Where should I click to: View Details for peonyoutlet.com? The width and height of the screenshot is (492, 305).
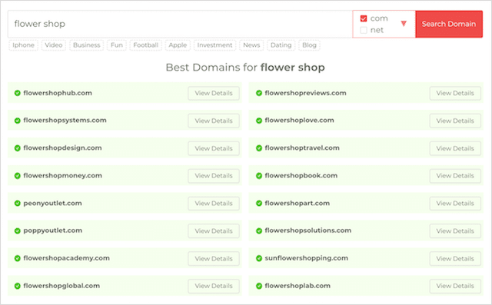point(214,204)
